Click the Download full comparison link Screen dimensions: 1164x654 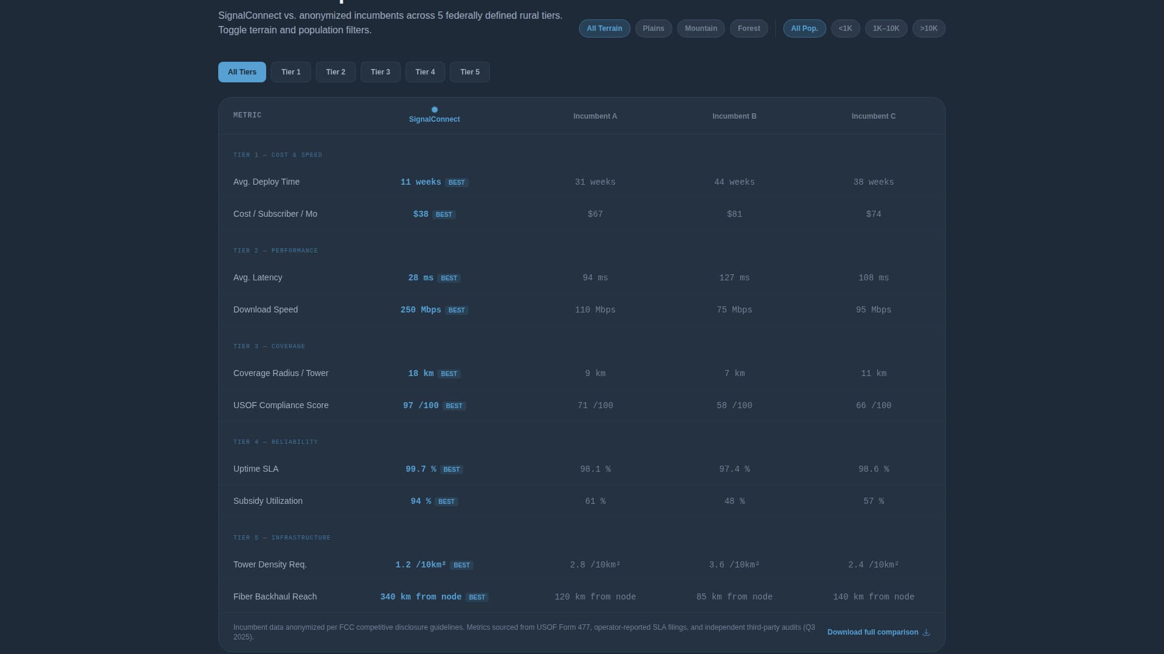coord(878,632)
